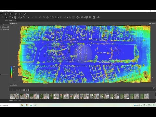Viewport: 156px width, 117px height.
Task: Show the tiled model view
Action: coord(65,17)
